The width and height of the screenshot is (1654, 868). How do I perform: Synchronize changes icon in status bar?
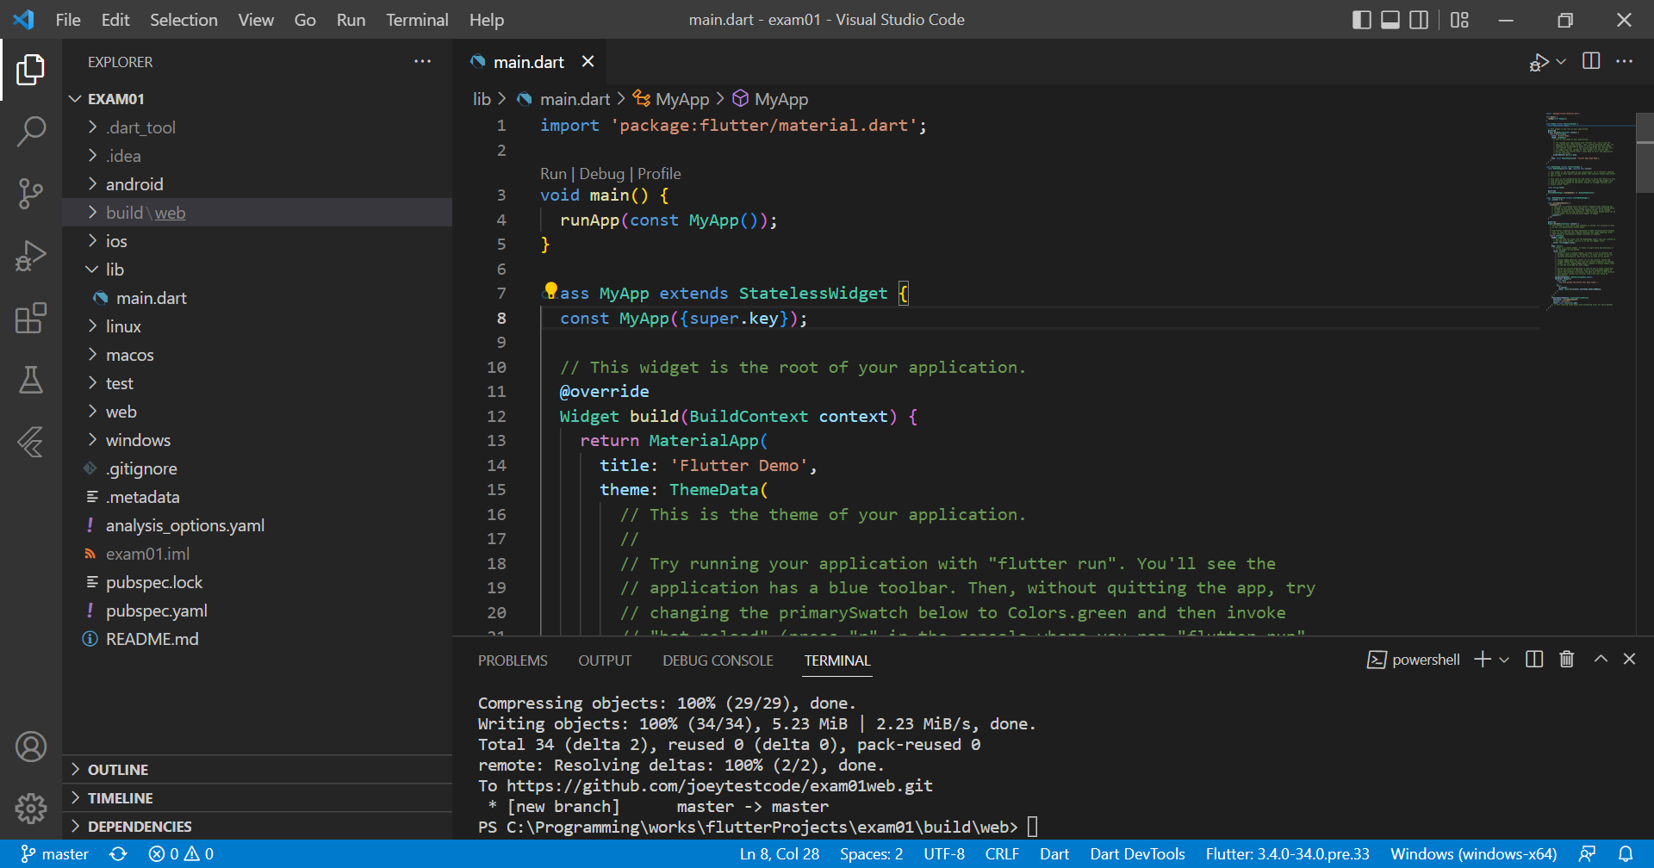[118, 854]
